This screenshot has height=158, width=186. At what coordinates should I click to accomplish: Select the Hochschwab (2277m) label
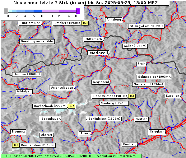click(50, 106)
